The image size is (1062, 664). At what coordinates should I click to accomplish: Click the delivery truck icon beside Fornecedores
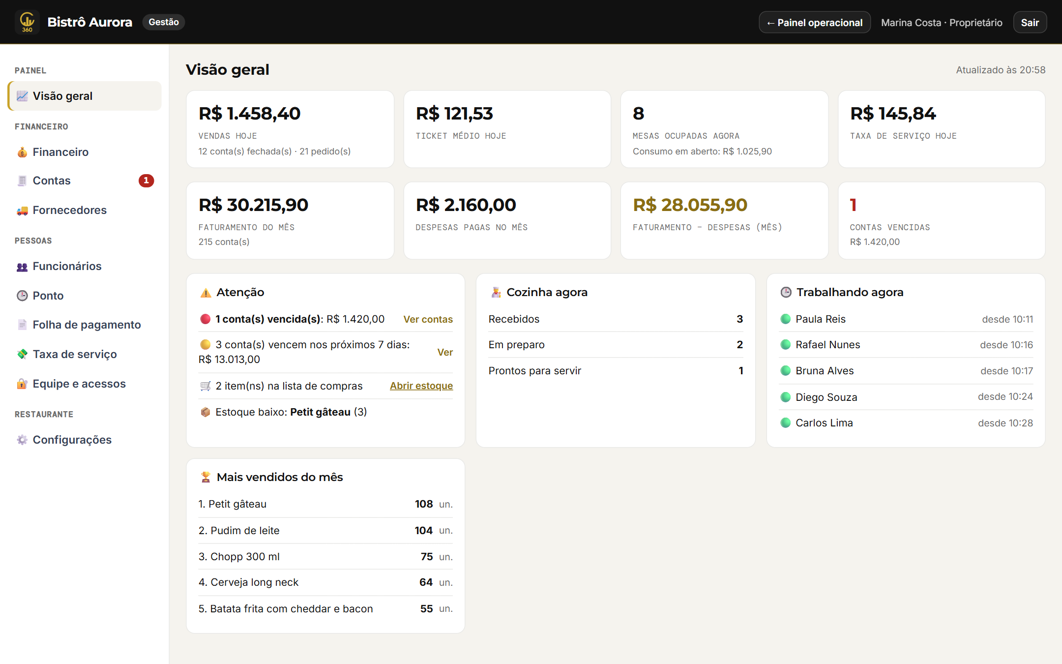coord(22,210)
